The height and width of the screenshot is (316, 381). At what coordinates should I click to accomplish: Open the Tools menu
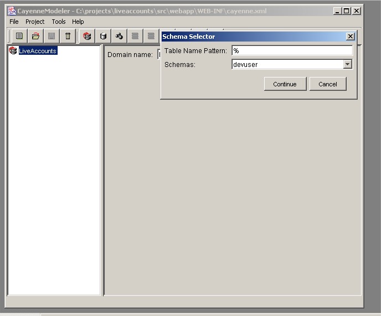(59, 22)
